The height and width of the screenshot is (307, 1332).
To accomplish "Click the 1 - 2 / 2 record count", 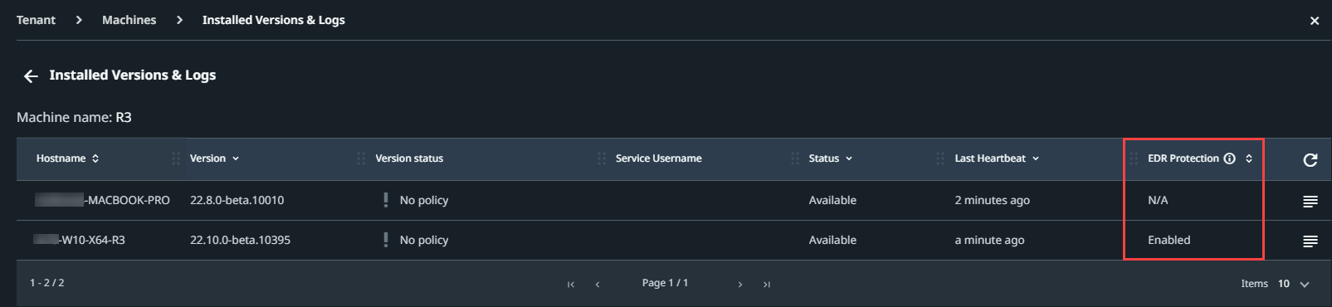I will tap(47, 283).
